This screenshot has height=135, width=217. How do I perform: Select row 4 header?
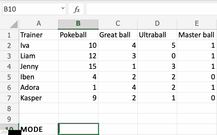click(9, 66)
